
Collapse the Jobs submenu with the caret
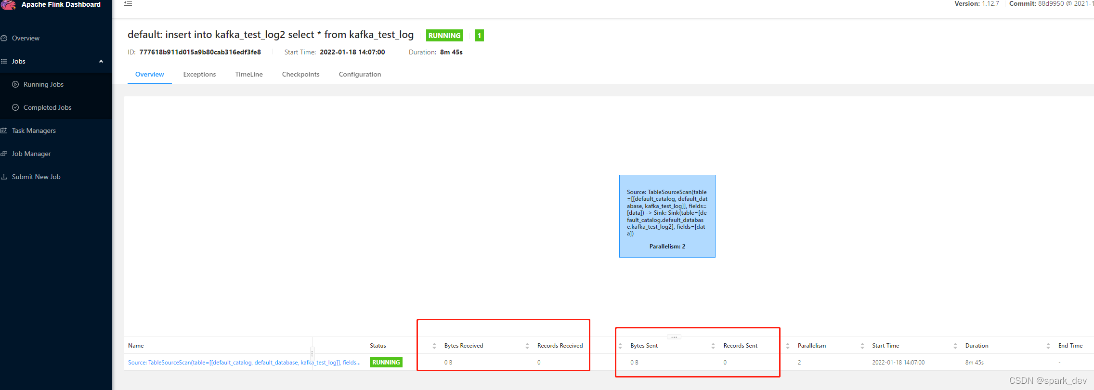101,61
